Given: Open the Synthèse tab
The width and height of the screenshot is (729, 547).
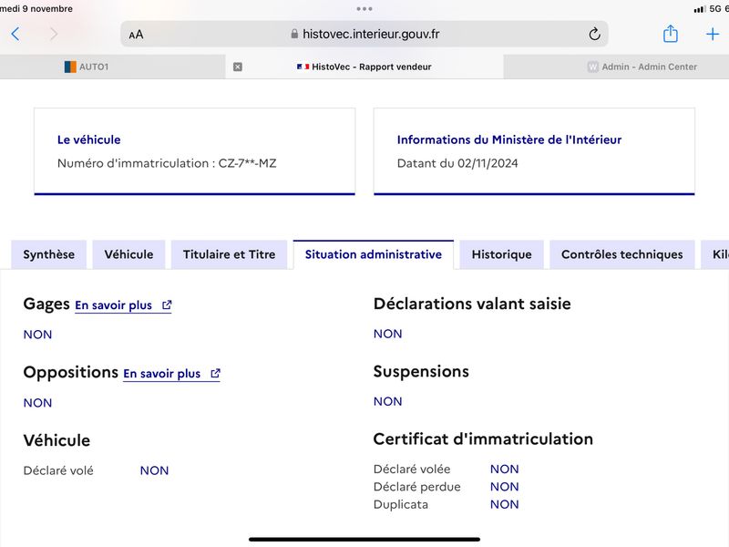Looking at the screenshot, I should click(49, 254).
